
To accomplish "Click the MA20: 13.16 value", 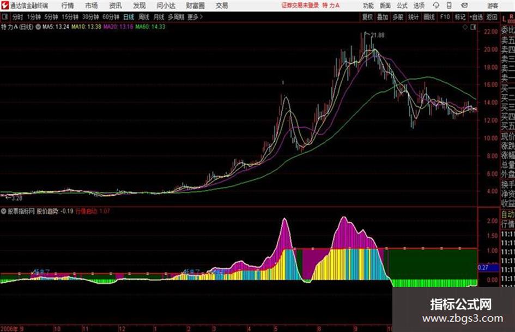I will (118, 27).
